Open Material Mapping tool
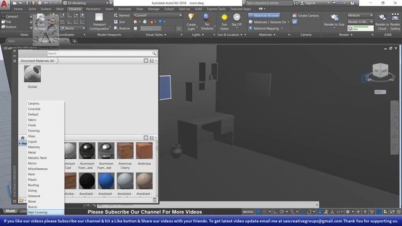The width and height of the screenshot is (402, 226). coord(266,28)
